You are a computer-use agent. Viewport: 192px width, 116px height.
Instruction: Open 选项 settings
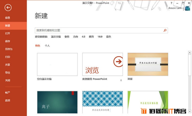(8, 100)
